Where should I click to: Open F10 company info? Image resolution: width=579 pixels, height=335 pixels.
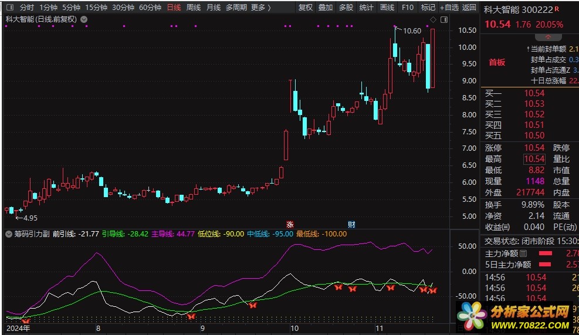point(408,8)
